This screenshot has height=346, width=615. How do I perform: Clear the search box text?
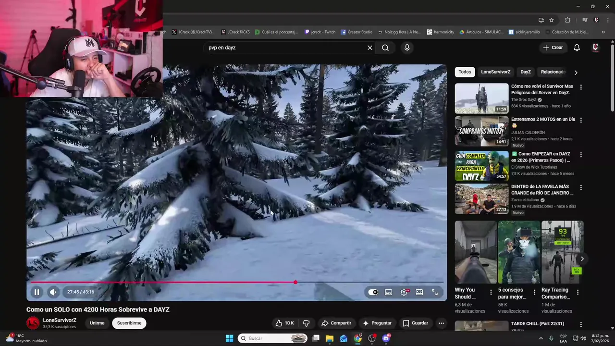coord(370,48)
